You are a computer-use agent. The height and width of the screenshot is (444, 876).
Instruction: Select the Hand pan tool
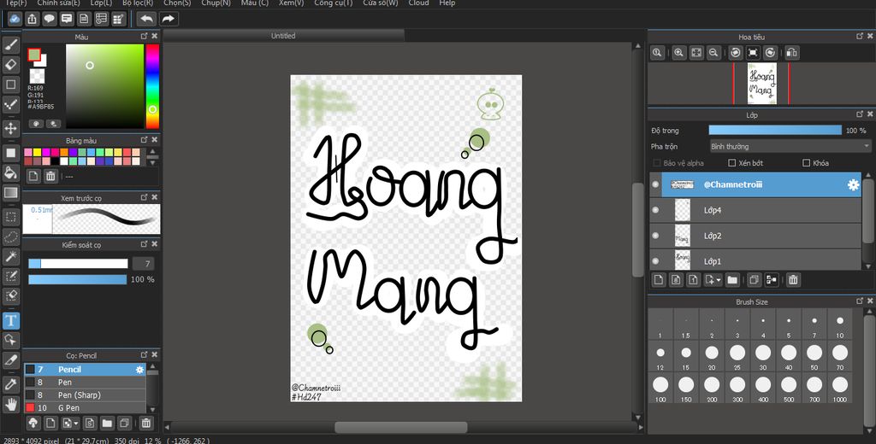11,404
